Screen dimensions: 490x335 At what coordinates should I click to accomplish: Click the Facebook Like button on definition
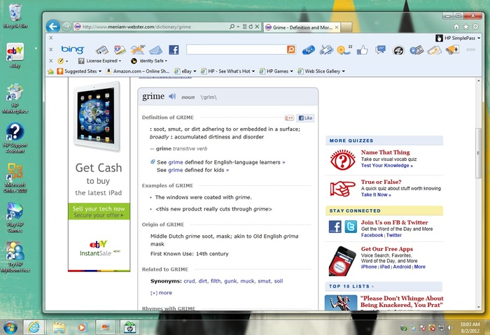point(305,117)
